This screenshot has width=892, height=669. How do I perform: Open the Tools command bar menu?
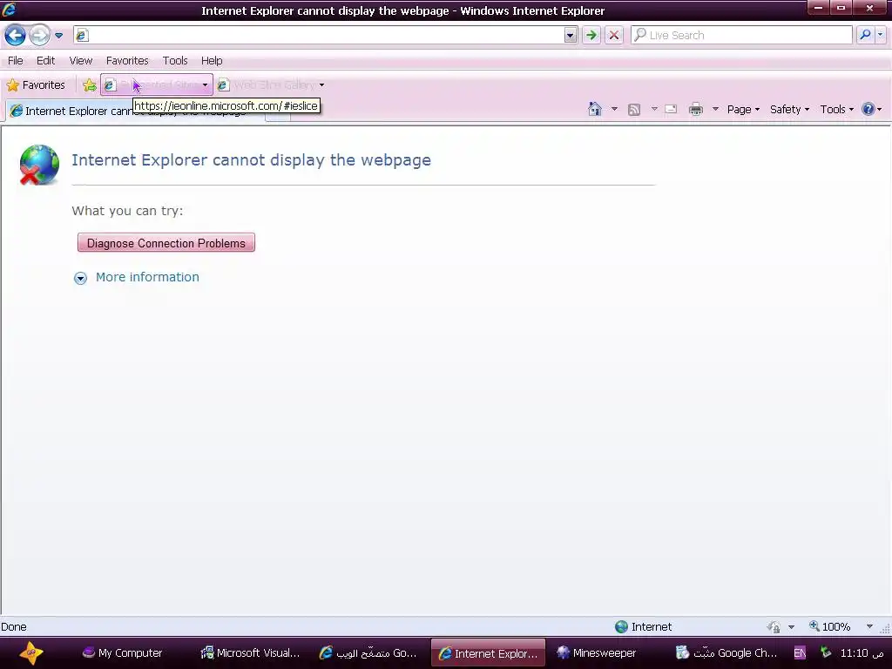837,109
